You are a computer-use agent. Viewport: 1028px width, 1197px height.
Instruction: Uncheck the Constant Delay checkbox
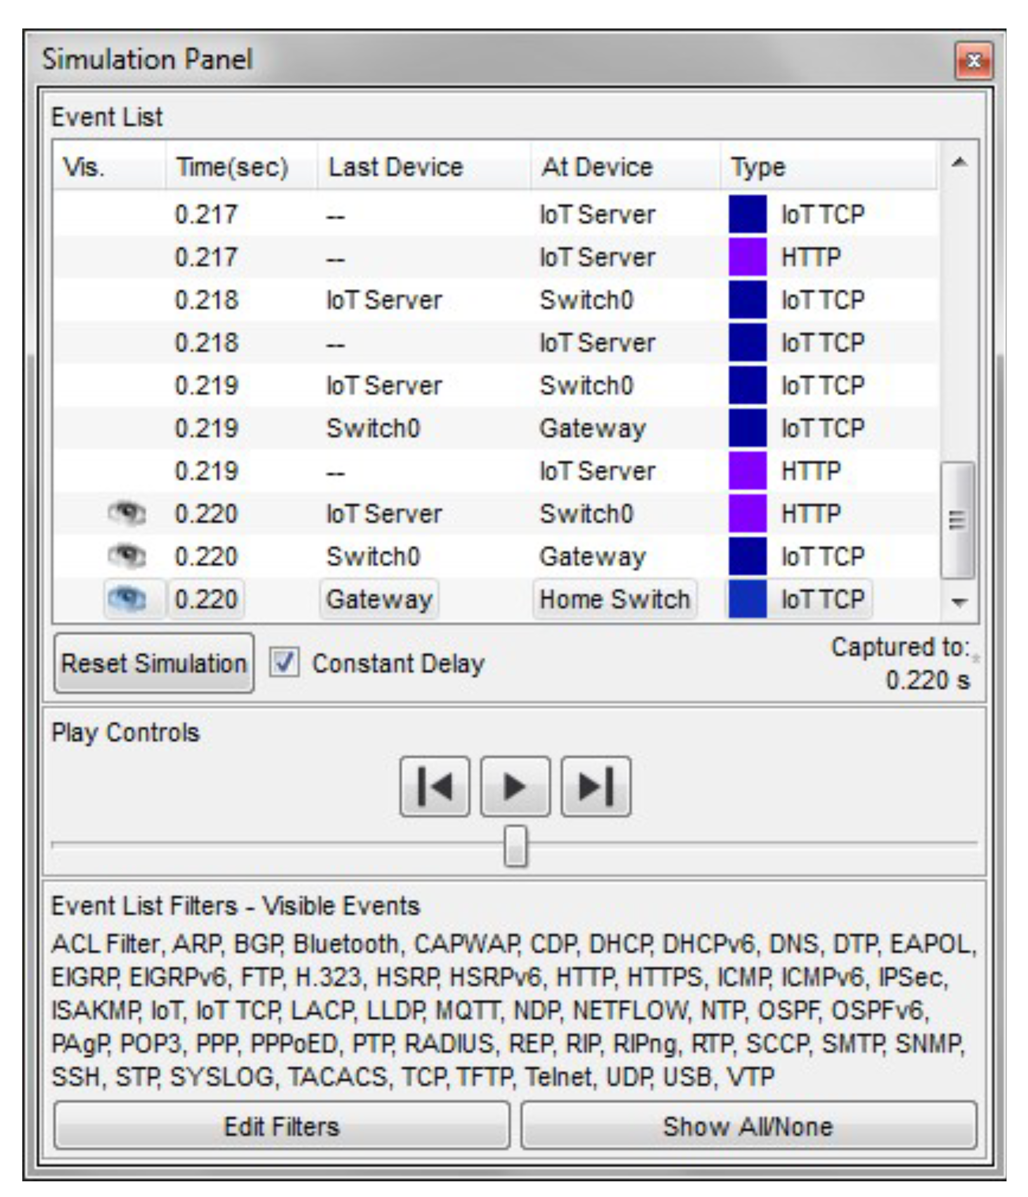(x=285, y=662)
